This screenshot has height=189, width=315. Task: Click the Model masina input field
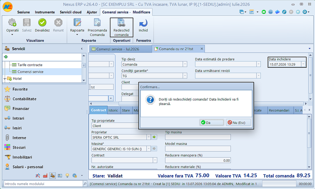click(198, 149)
